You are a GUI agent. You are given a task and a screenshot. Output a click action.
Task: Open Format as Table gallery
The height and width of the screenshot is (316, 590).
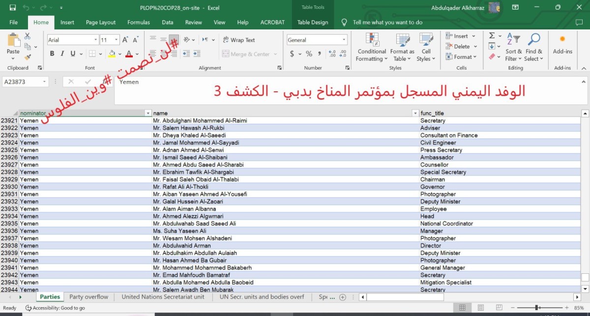tap(402, 47)
